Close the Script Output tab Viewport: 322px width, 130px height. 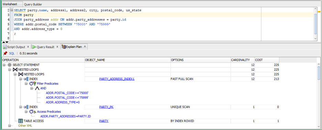28,47
